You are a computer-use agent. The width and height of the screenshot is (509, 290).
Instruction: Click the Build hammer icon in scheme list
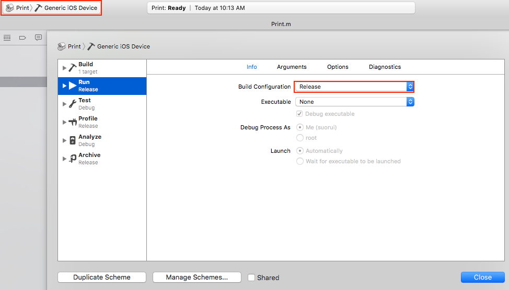[73, 68]
